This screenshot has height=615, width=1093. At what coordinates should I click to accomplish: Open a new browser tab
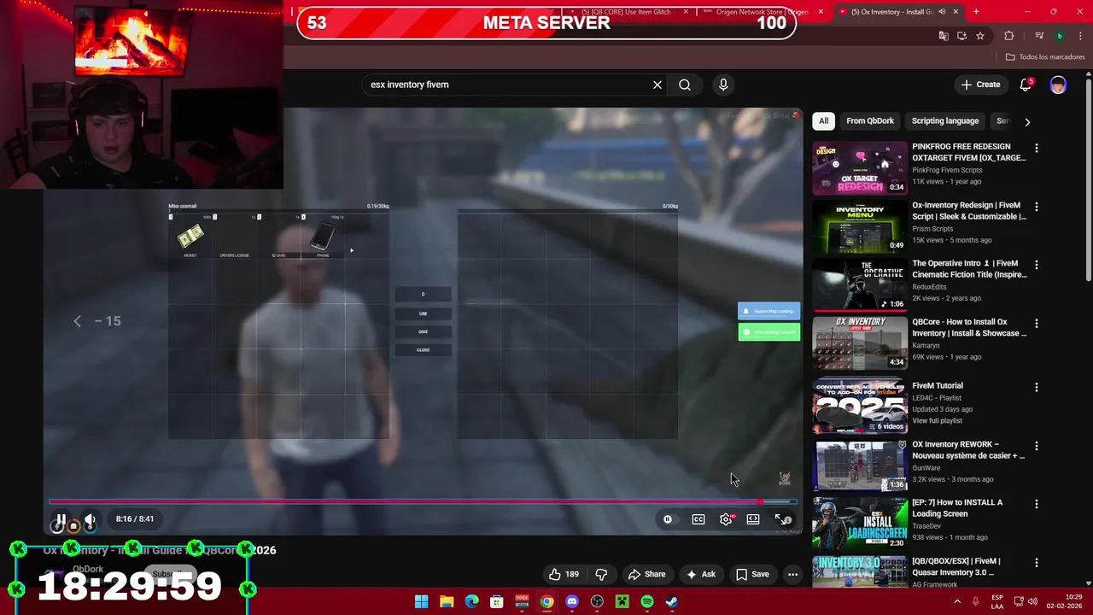click(976, 12)
